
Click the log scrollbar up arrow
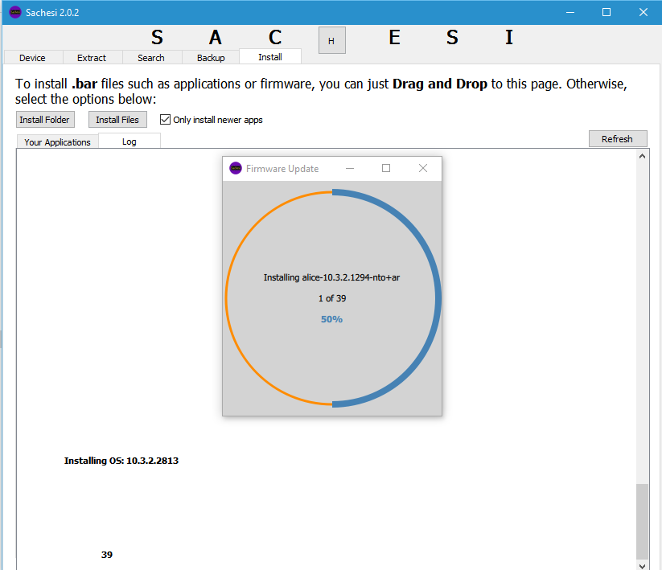coord(642,155)
